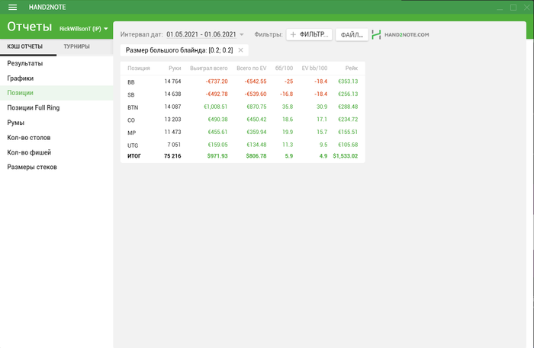The image size is (534, 348).
Task: Click the ИТОГ total row label
Action: point(134,156)
